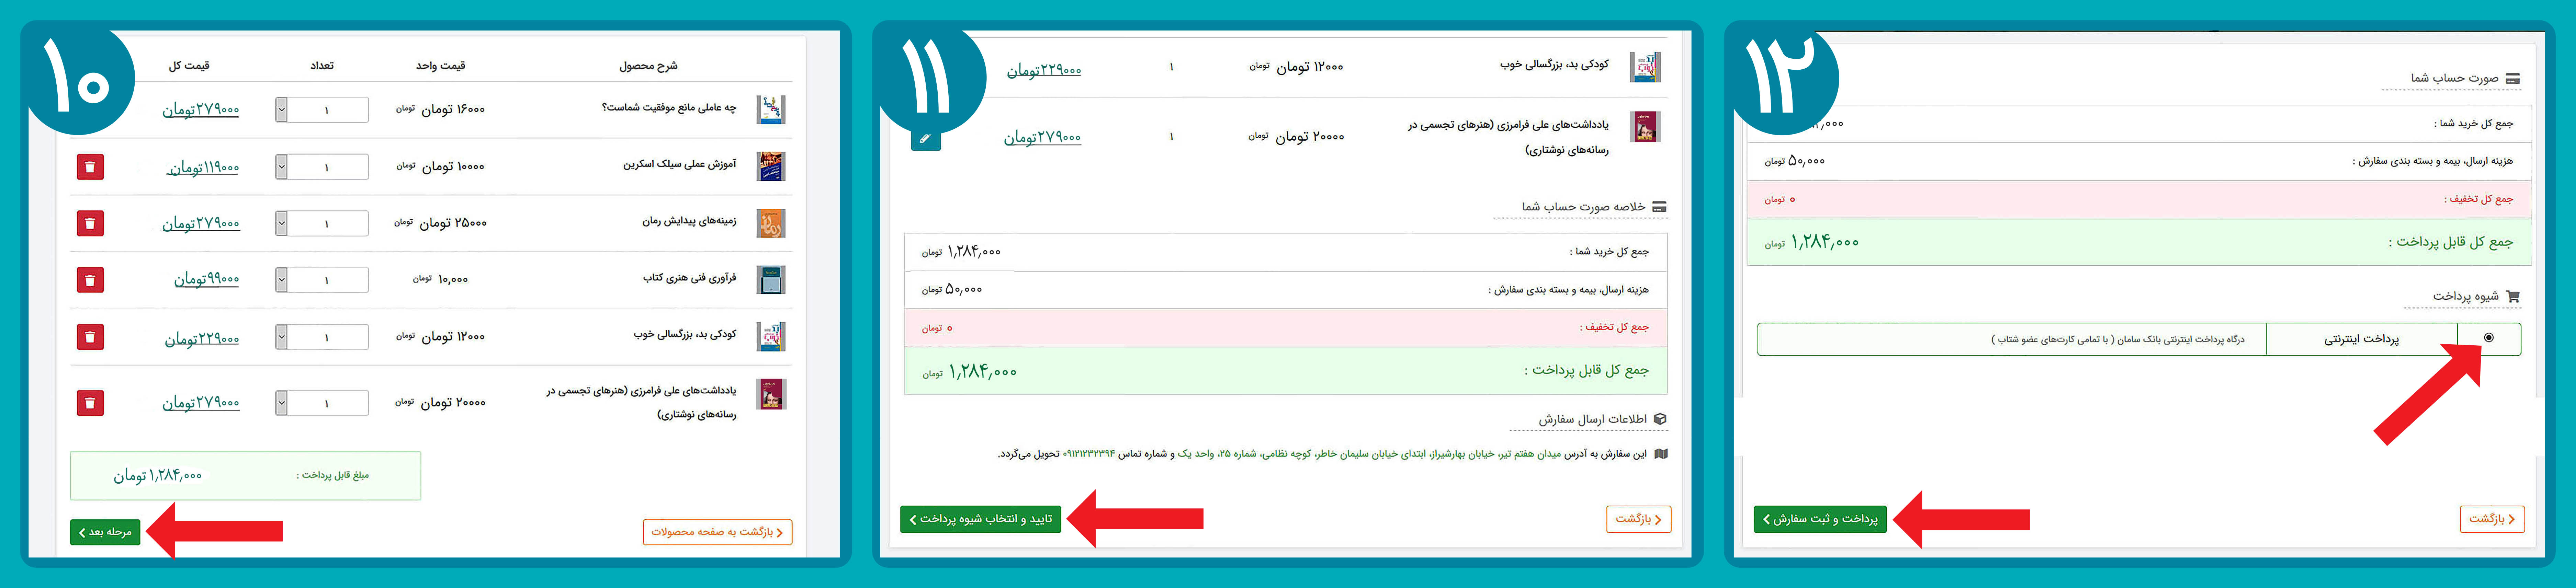Click ۲۲۹۰۰۰ تومان link in step 10
This screenshot has height=588, width=2576.
(x=202, y=339)
